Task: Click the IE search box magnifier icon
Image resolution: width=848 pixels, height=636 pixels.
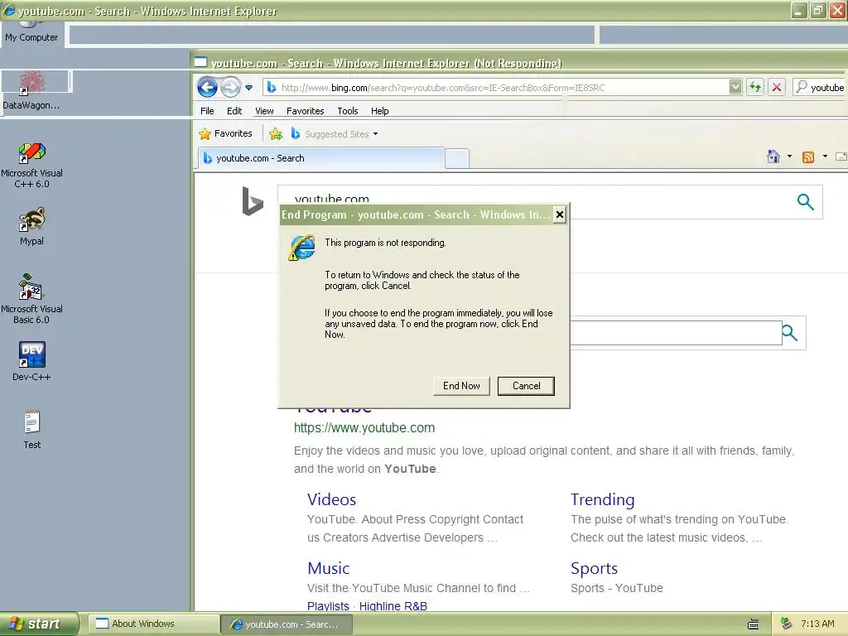Action: pyautogui.click(x=802, y=87)
